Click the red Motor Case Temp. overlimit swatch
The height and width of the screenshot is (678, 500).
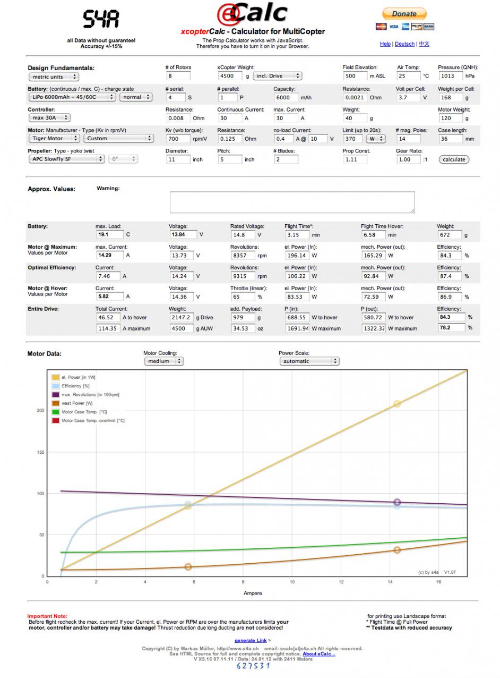click(x=55, y=421)
